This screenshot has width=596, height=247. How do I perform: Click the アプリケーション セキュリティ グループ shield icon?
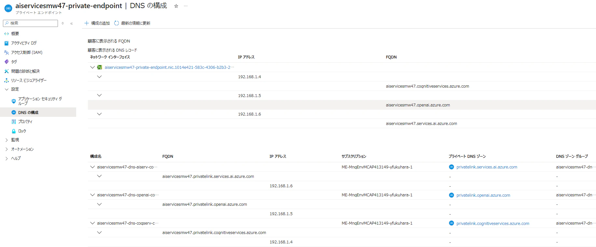tap(14, 101)
